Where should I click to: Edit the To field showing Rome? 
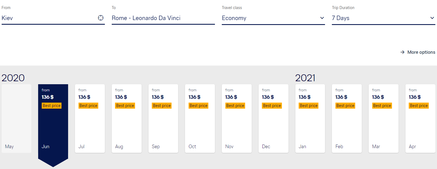click(x=163, y=18)
